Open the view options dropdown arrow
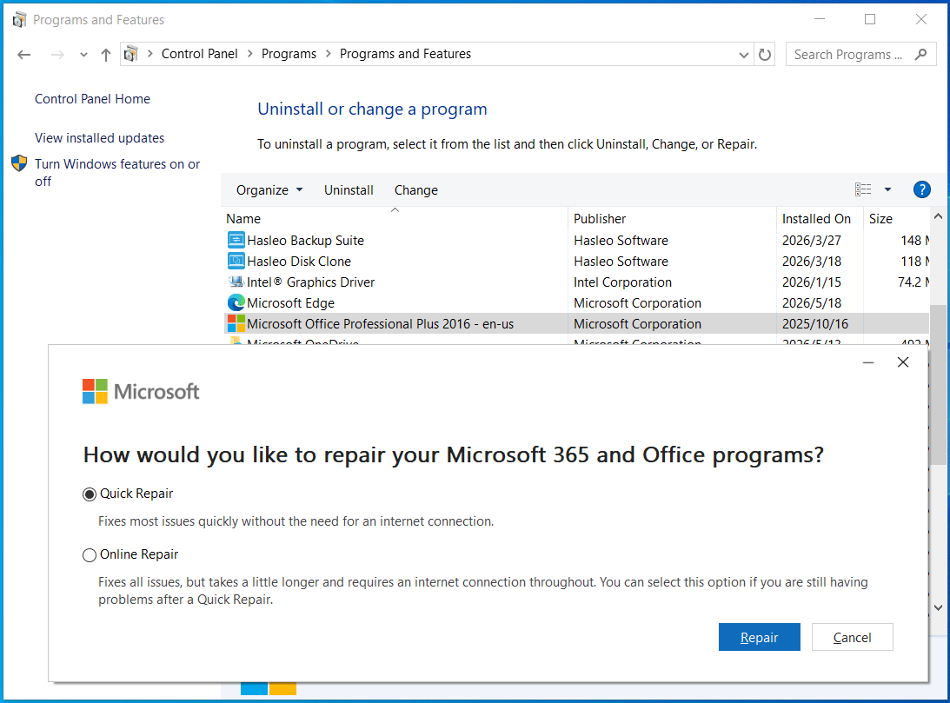This screenshot has width=950, height=703. 887,189
